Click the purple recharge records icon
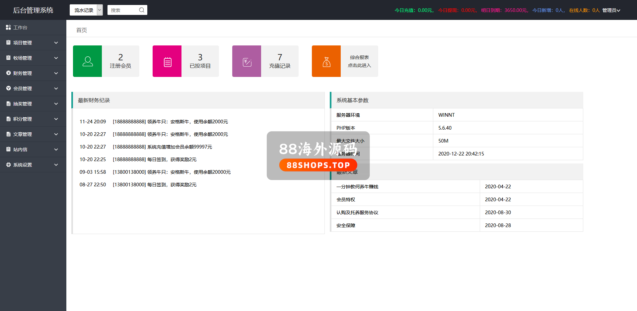Image resolution: width=637 pixels, height=311 pixels. (247, 61)
